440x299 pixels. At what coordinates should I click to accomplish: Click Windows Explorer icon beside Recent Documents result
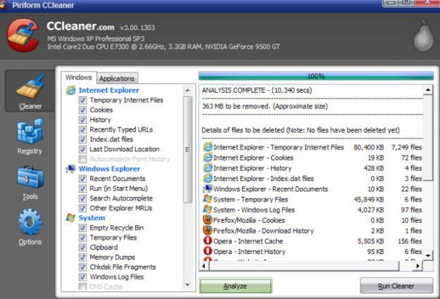(208, 189)
